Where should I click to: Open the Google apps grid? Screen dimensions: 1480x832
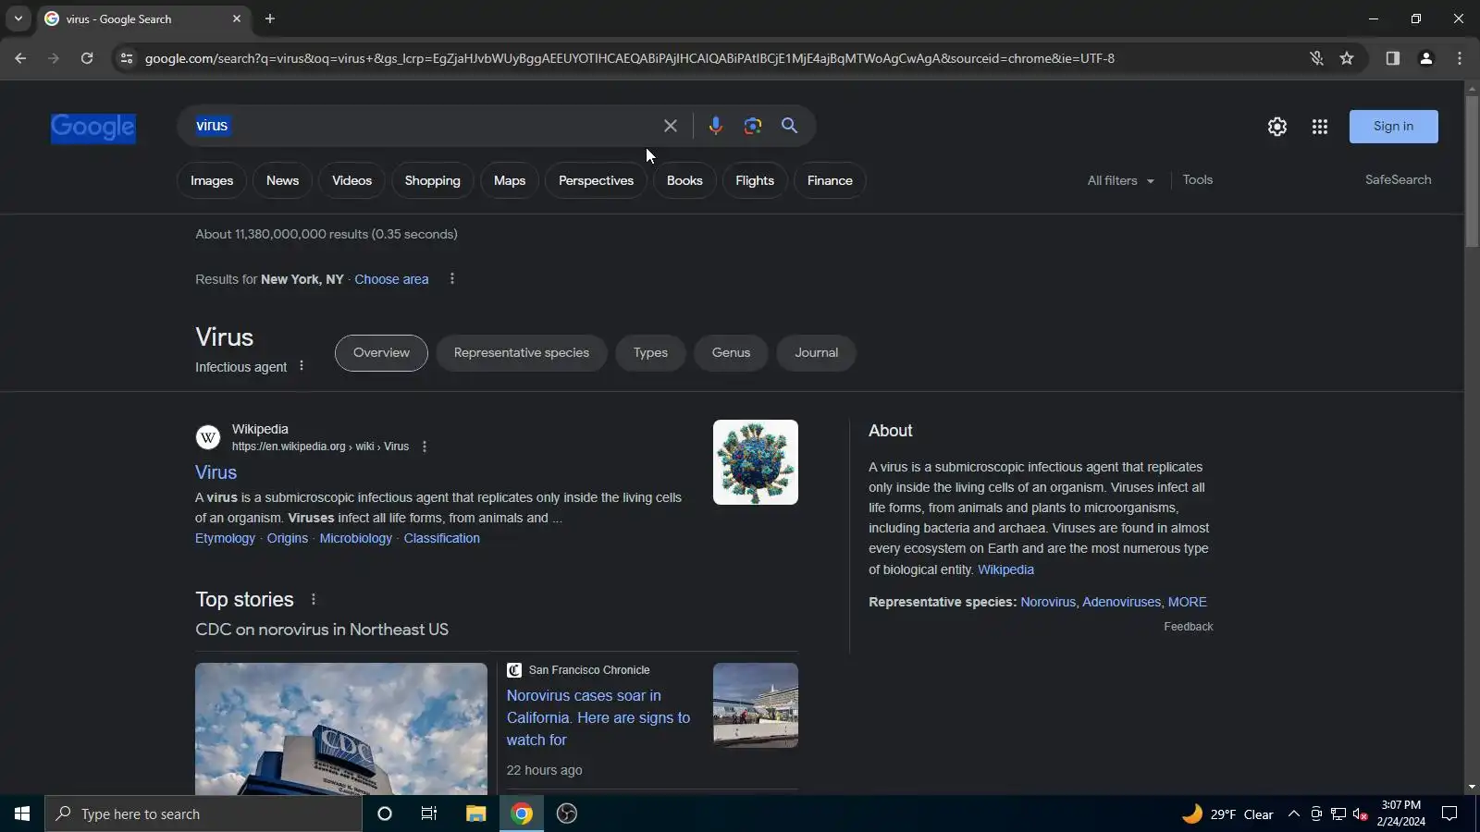[1320, 127]
